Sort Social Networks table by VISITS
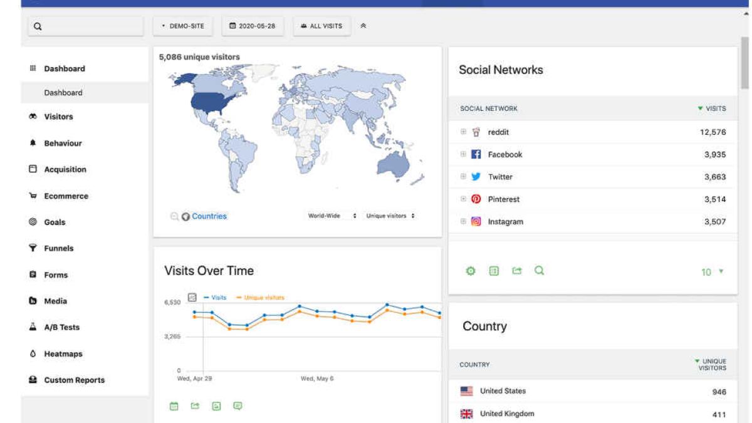This screenshot has height=423, width=752. tap(712, 108)
